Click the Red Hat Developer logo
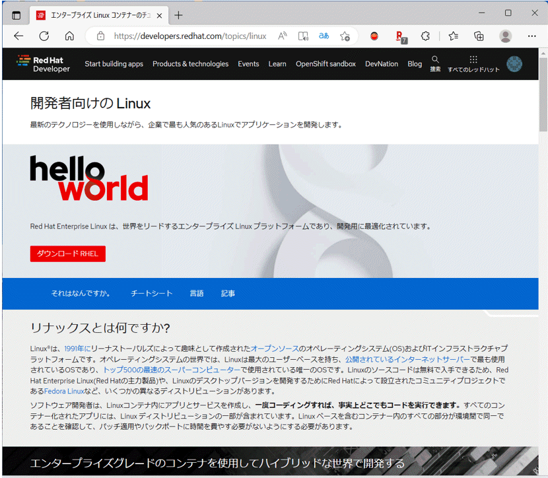Screen dimensions: 548x478 point(43,64)
